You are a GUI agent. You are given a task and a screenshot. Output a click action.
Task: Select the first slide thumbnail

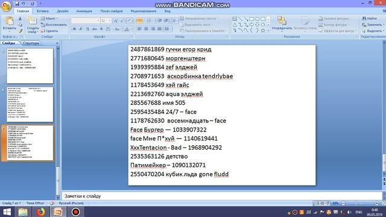30,66
